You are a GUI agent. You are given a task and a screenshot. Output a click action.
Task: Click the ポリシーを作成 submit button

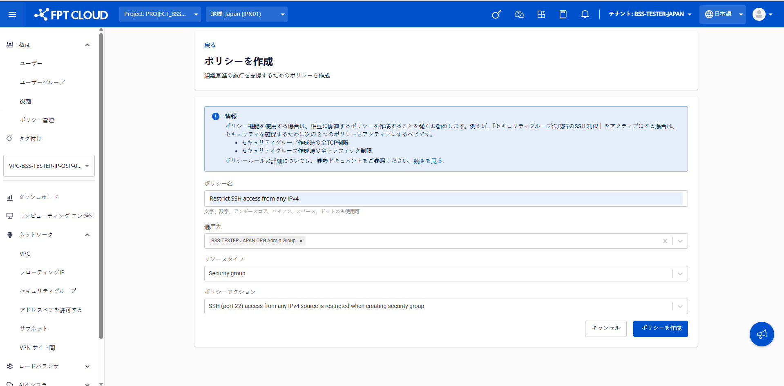[661, 329]
